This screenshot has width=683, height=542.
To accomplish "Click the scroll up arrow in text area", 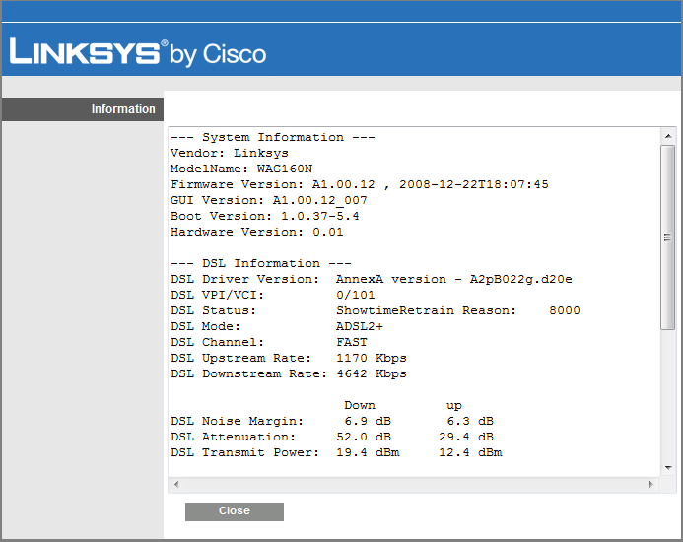I will coord(668,136).
